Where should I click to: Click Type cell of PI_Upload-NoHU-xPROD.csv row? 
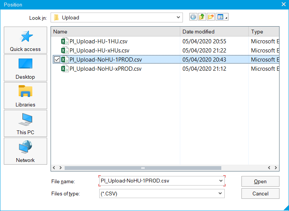265,69
